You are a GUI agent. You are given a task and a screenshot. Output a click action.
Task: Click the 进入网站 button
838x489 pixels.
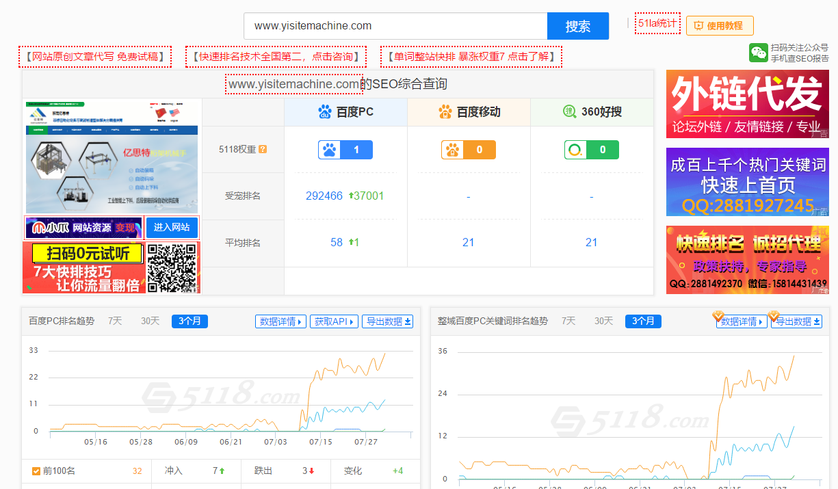172,228
